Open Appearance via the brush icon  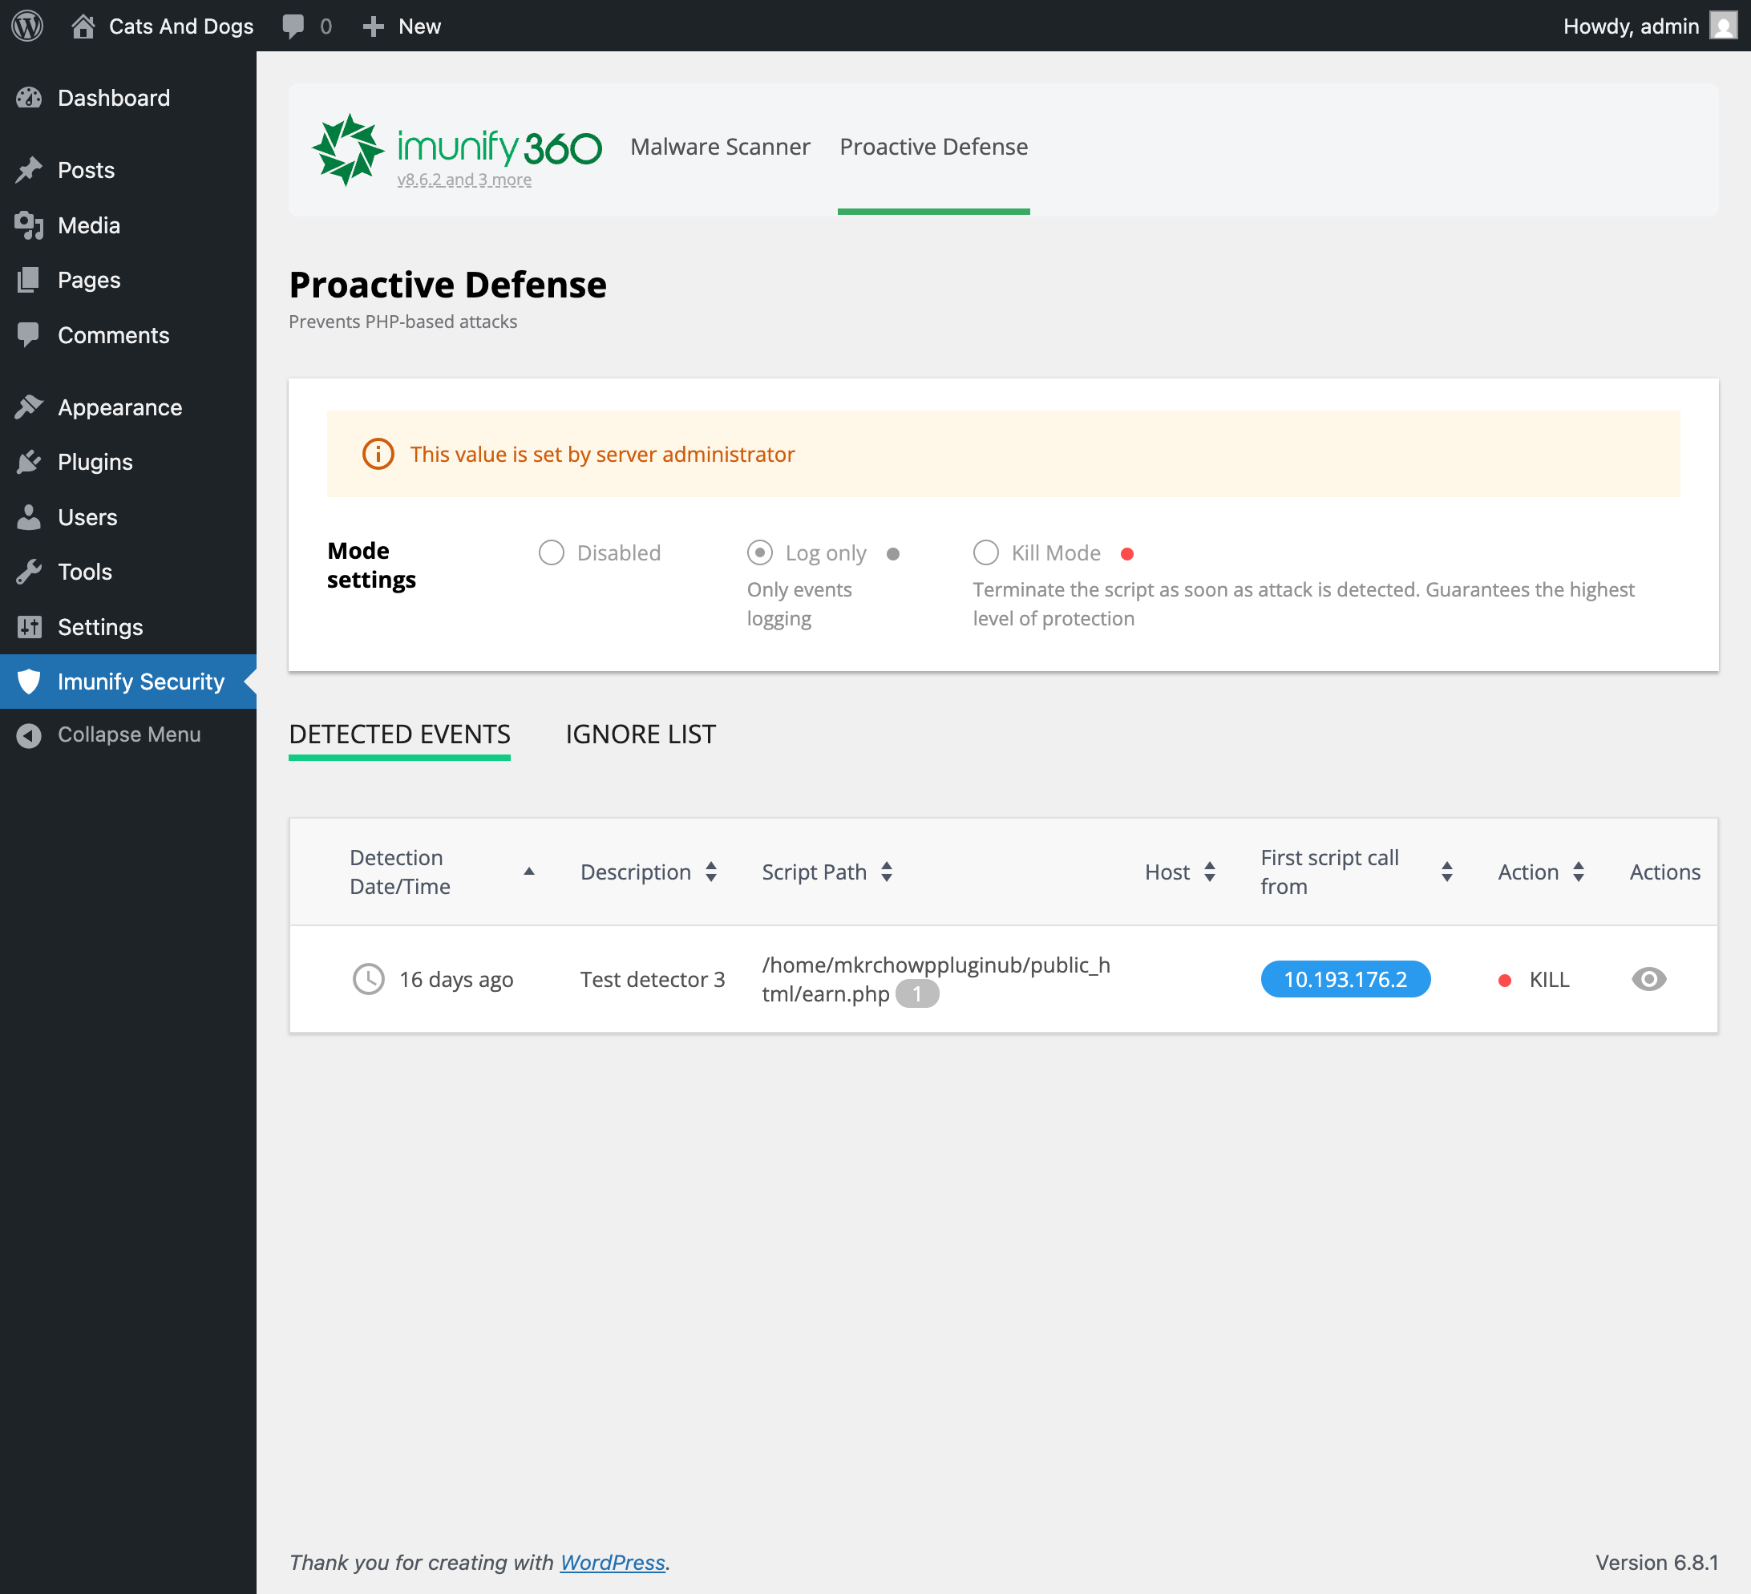pyautogui.click(x=29, y=406)
